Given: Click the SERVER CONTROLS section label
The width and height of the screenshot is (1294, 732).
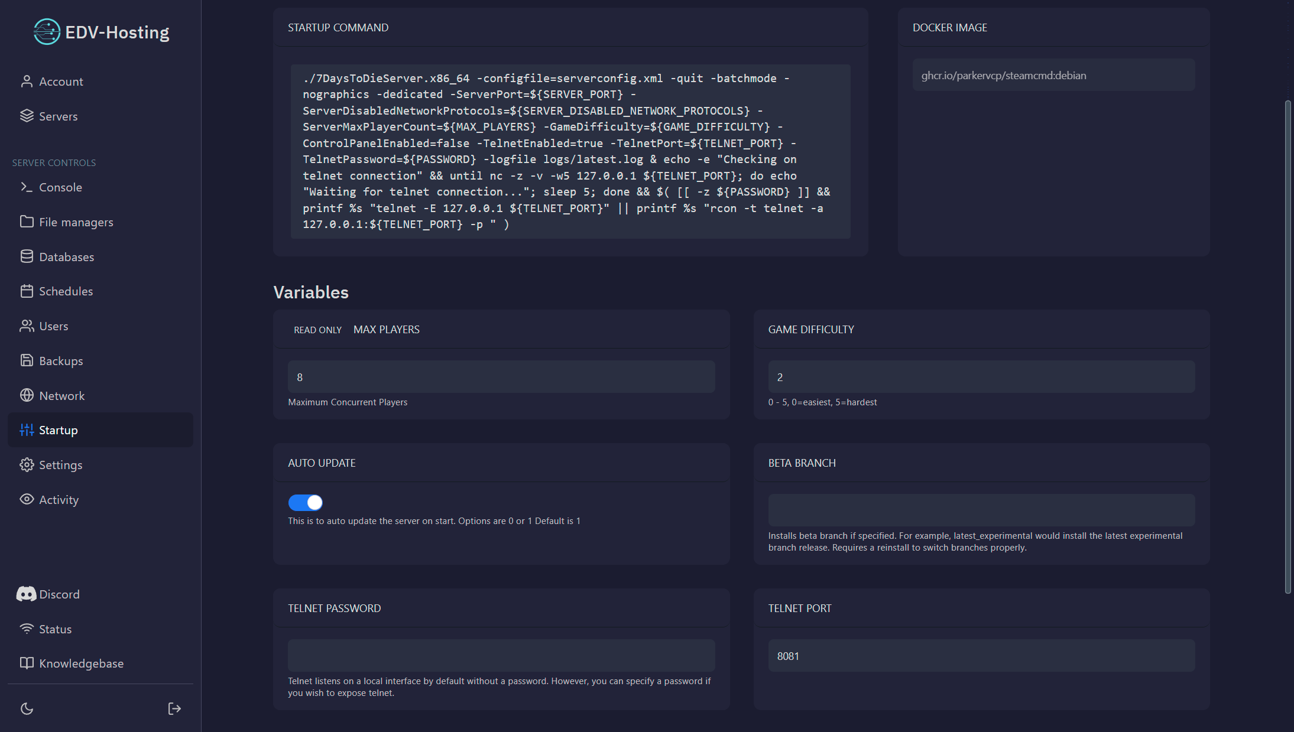Looking at the screenshot, I should [x=54, y=162].
